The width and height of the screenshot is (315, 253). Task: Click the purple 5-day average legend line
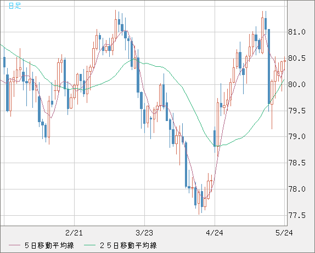14,245
